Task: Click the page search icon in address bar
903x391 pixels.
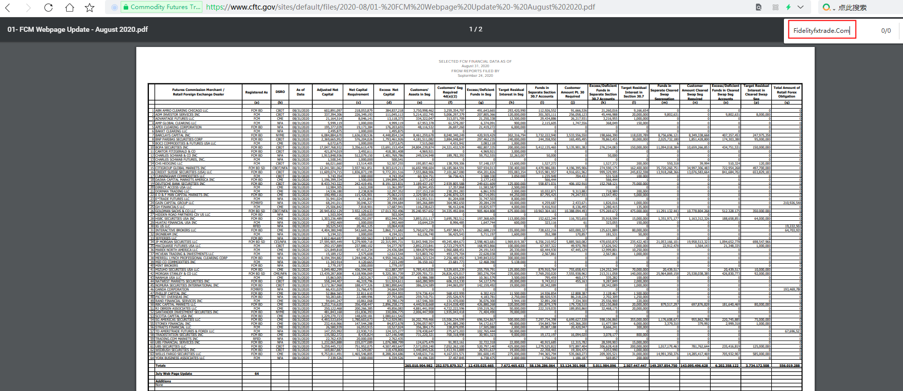Action: 759,8
